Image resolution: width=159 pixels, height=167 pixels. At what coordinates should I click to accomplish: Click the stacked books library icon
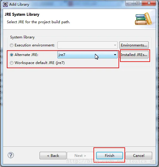pos(143,19)
